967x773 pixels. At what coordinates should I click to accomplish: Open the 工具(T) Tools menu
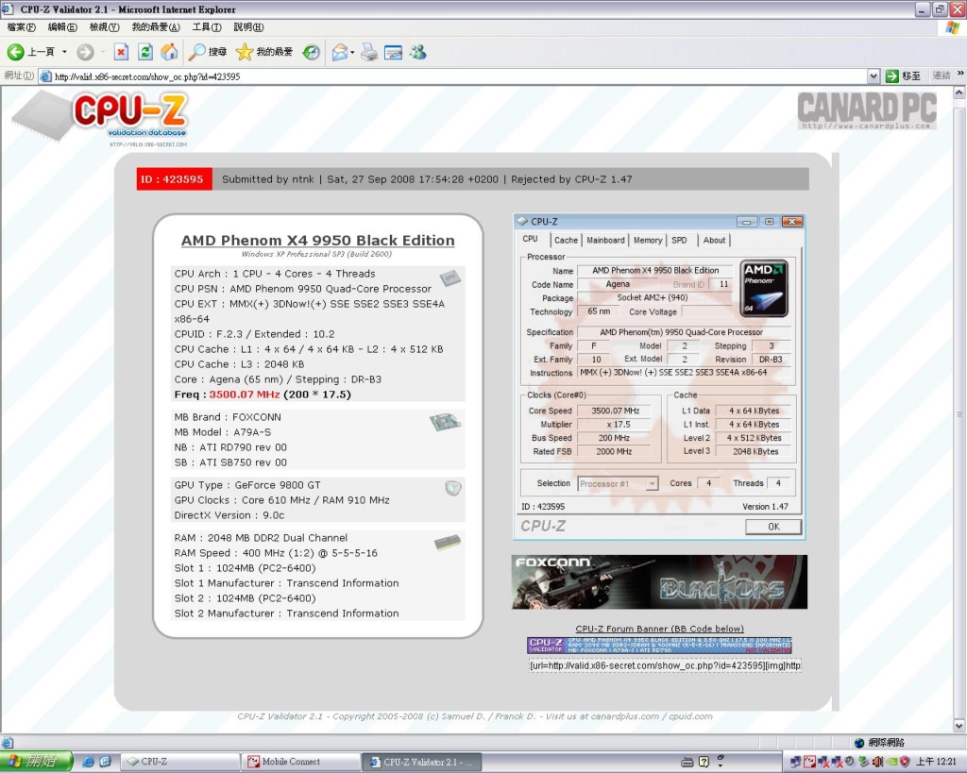[x=207, y=27]
